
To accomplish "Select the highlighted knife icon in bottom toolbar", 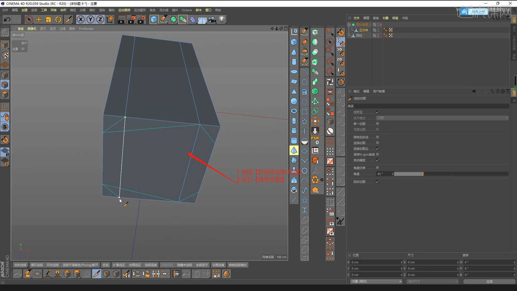I will 96,274.
